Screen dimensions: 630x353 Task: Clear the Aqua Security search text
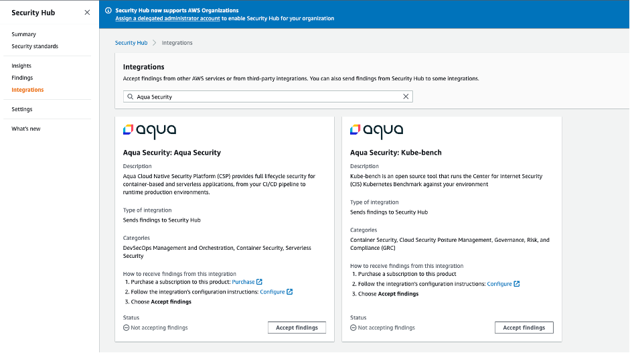point(406,96)
